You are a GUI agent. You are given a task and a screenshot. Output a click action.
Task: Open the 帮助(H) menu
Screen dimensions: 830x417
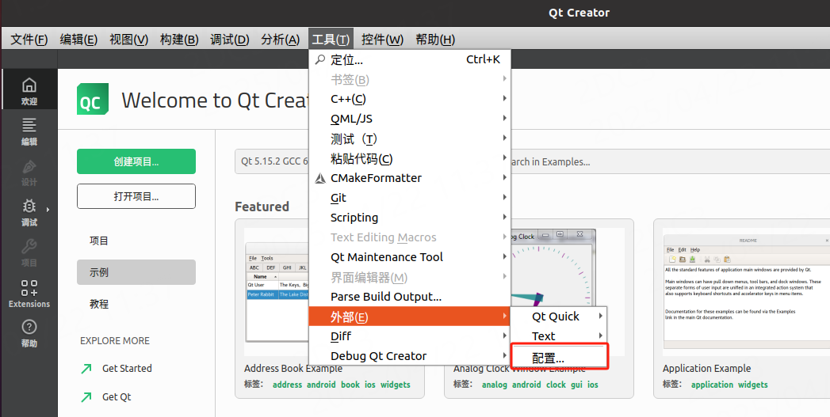[435, 39]
